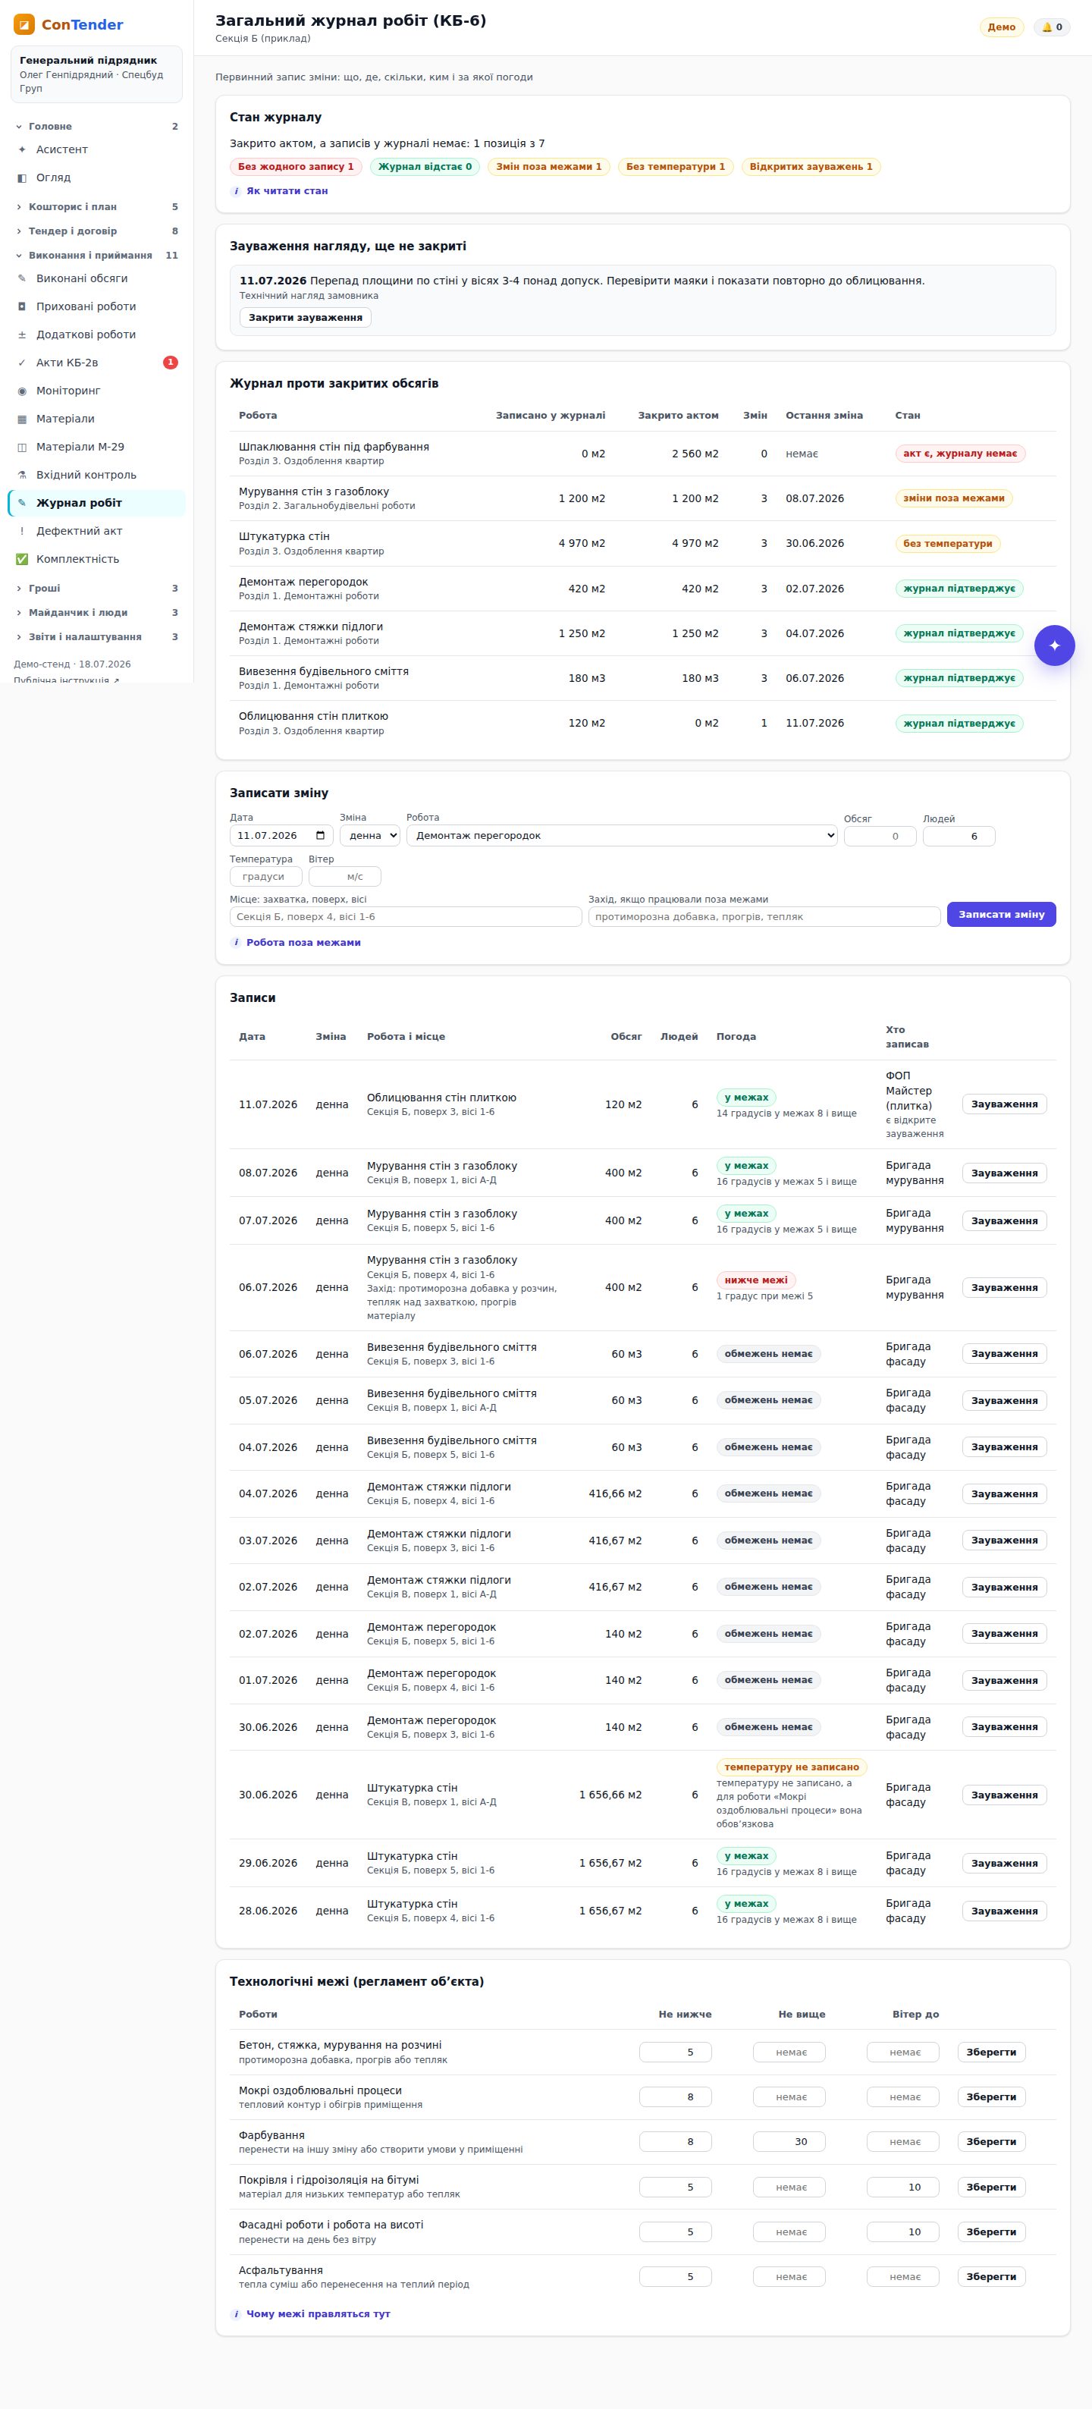The width and height of the screenshot is (1092, 2409).
Task: Expand the Звіти і налаштування group
Action: coord(97,637)
